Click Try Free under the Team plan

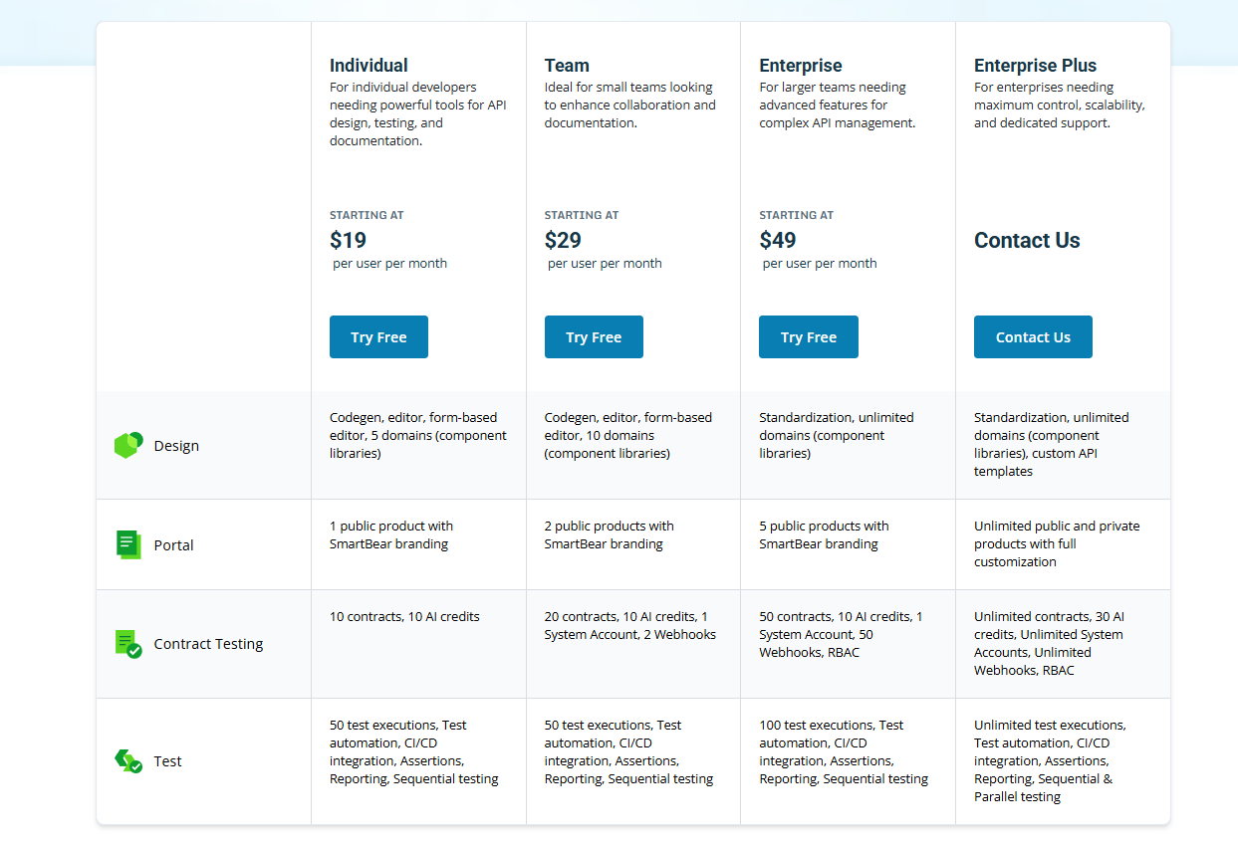pyautogui.click(x=594, y=337)
